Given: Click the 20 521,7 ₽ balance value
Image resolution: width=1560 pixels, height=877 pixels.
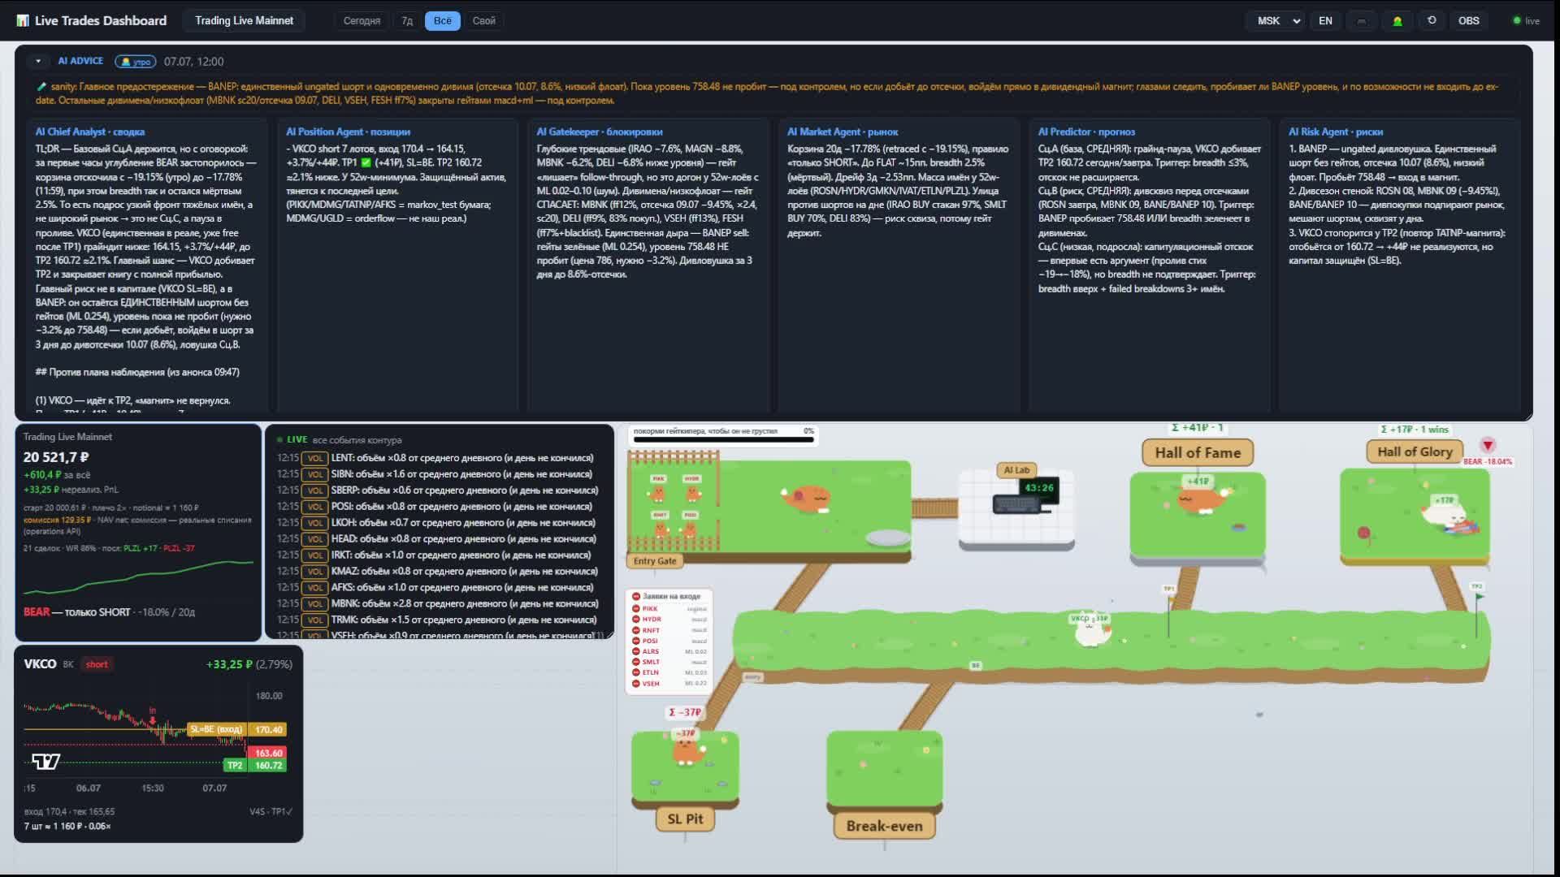Looking at the screenshot, I should pyautogui.click(x=56, y=457).
